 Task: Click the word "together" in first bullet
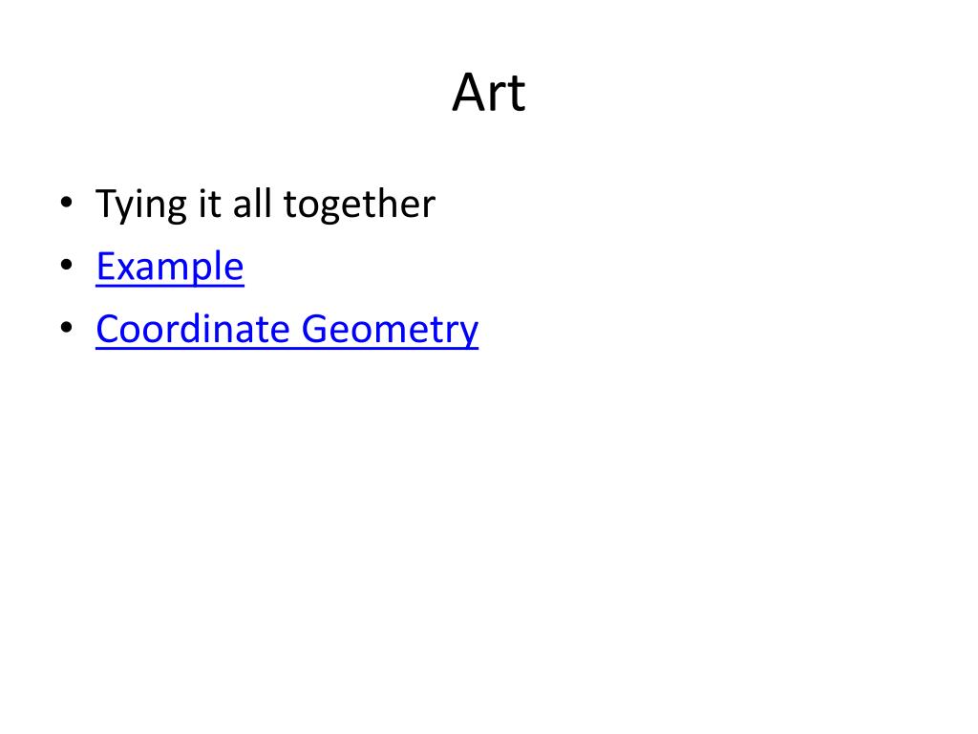click(x=357, y=205)
